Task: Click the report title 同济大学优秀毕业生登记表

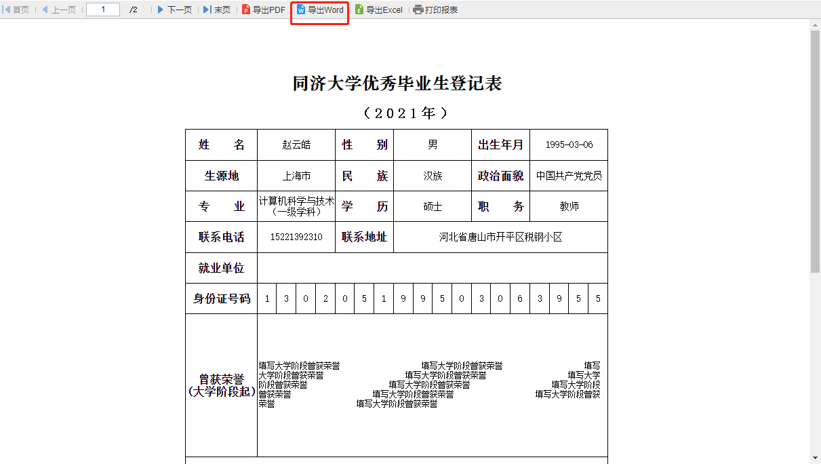Action: click(397, 84)
